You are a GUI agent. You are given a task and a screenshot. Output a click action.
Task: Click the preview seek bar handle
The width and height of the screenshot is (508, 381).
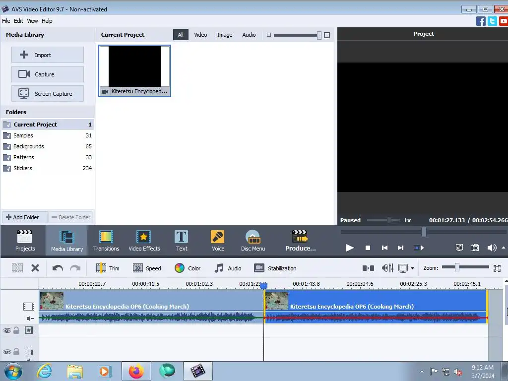point(424,232)
